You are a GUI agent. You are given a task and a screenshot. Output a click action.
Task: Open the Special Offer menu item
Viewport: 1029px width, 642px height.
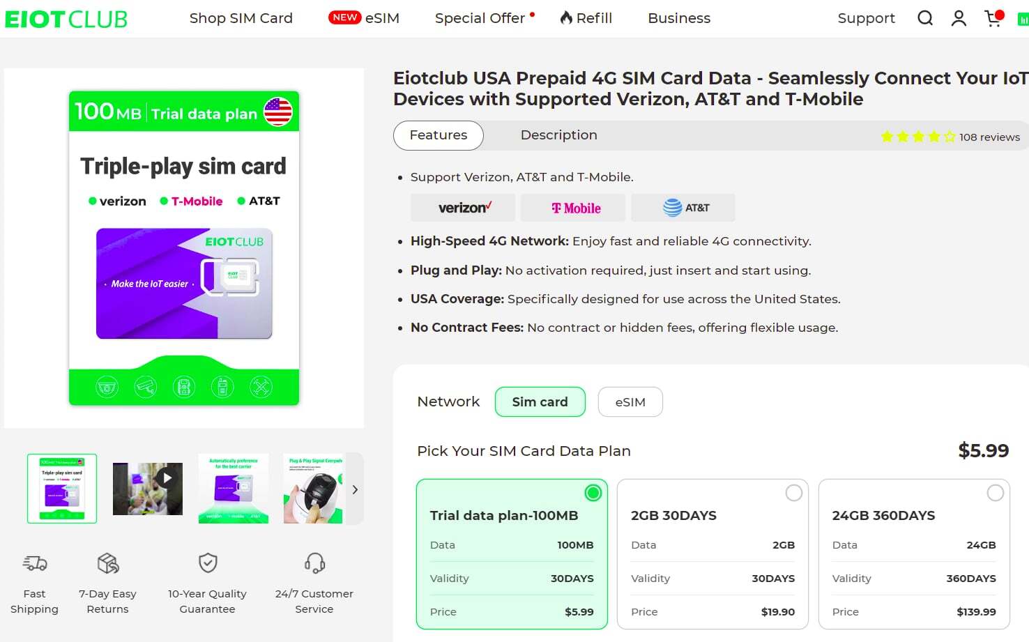coord(480,18)
